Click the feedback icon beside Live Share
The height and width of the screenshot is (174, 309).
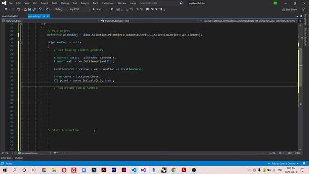click(303, 9)
